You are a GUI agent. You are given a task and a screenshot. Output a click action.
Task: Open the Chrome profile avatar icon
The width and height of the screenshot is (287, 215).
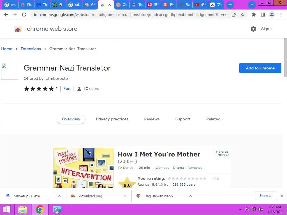[272, 15]
